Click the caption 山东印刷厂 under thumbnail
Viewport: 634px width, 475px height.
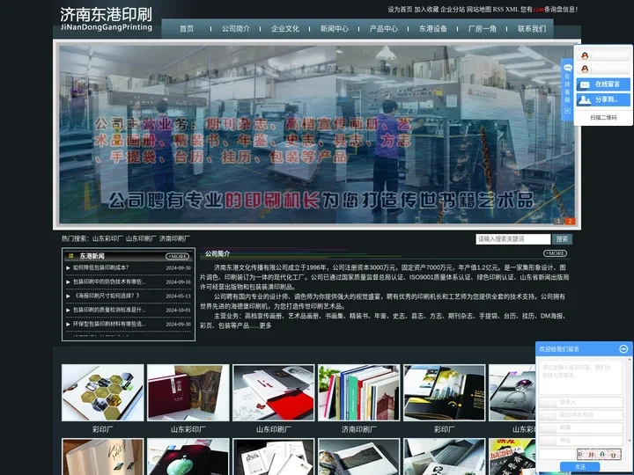click(x=273, y=429)
